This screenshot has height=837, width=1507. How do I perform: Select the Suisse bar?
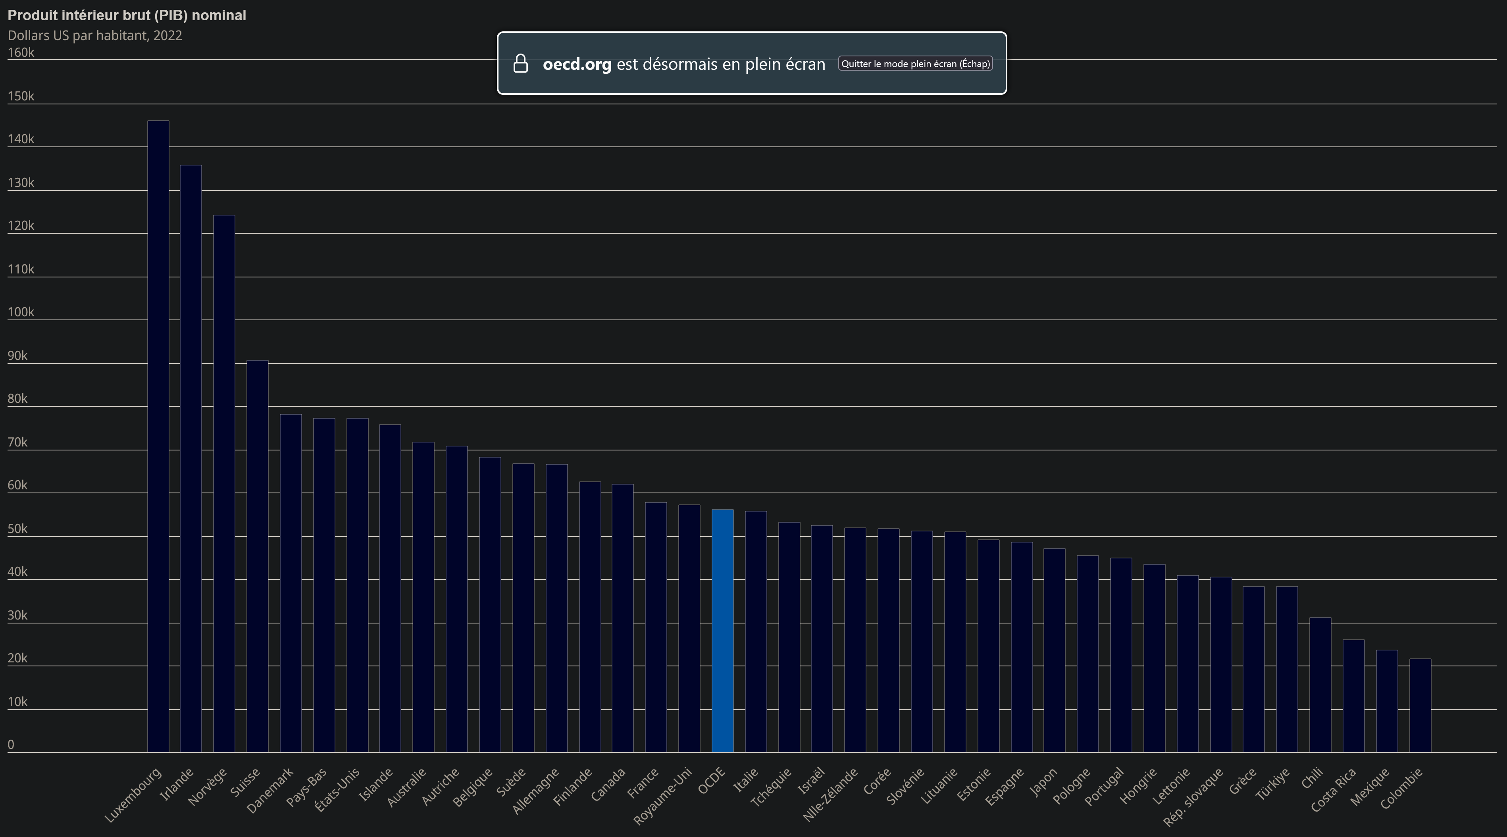point(258,556)
